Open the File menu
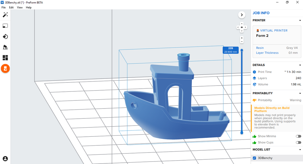This screenshot has width=303, height=164. pyautogui.click(x=3, y=7)
